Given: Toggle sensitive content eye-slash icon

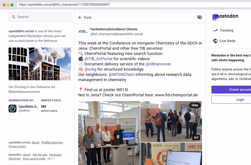Looking at the screenshot, I should pos(200,17).
